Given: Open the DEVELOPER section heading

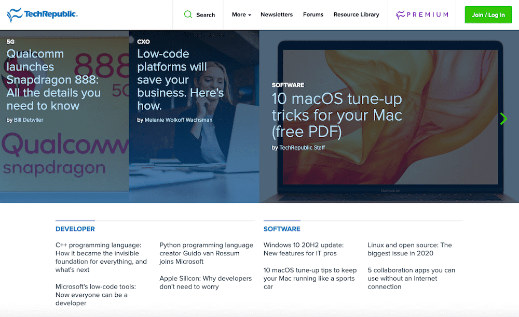Looking at the screenshot, I should [75, 229].
